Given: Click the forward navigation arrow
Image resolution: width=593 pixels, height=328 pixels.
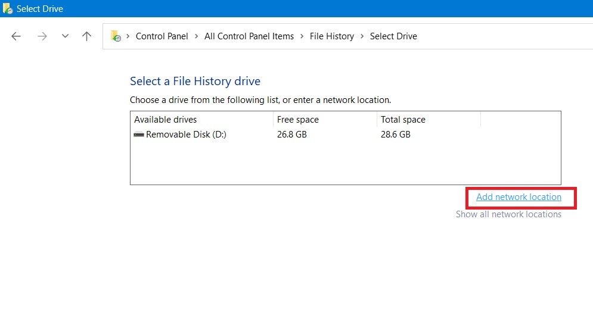Looking at the screenshot, I should (x=42, y=36).
